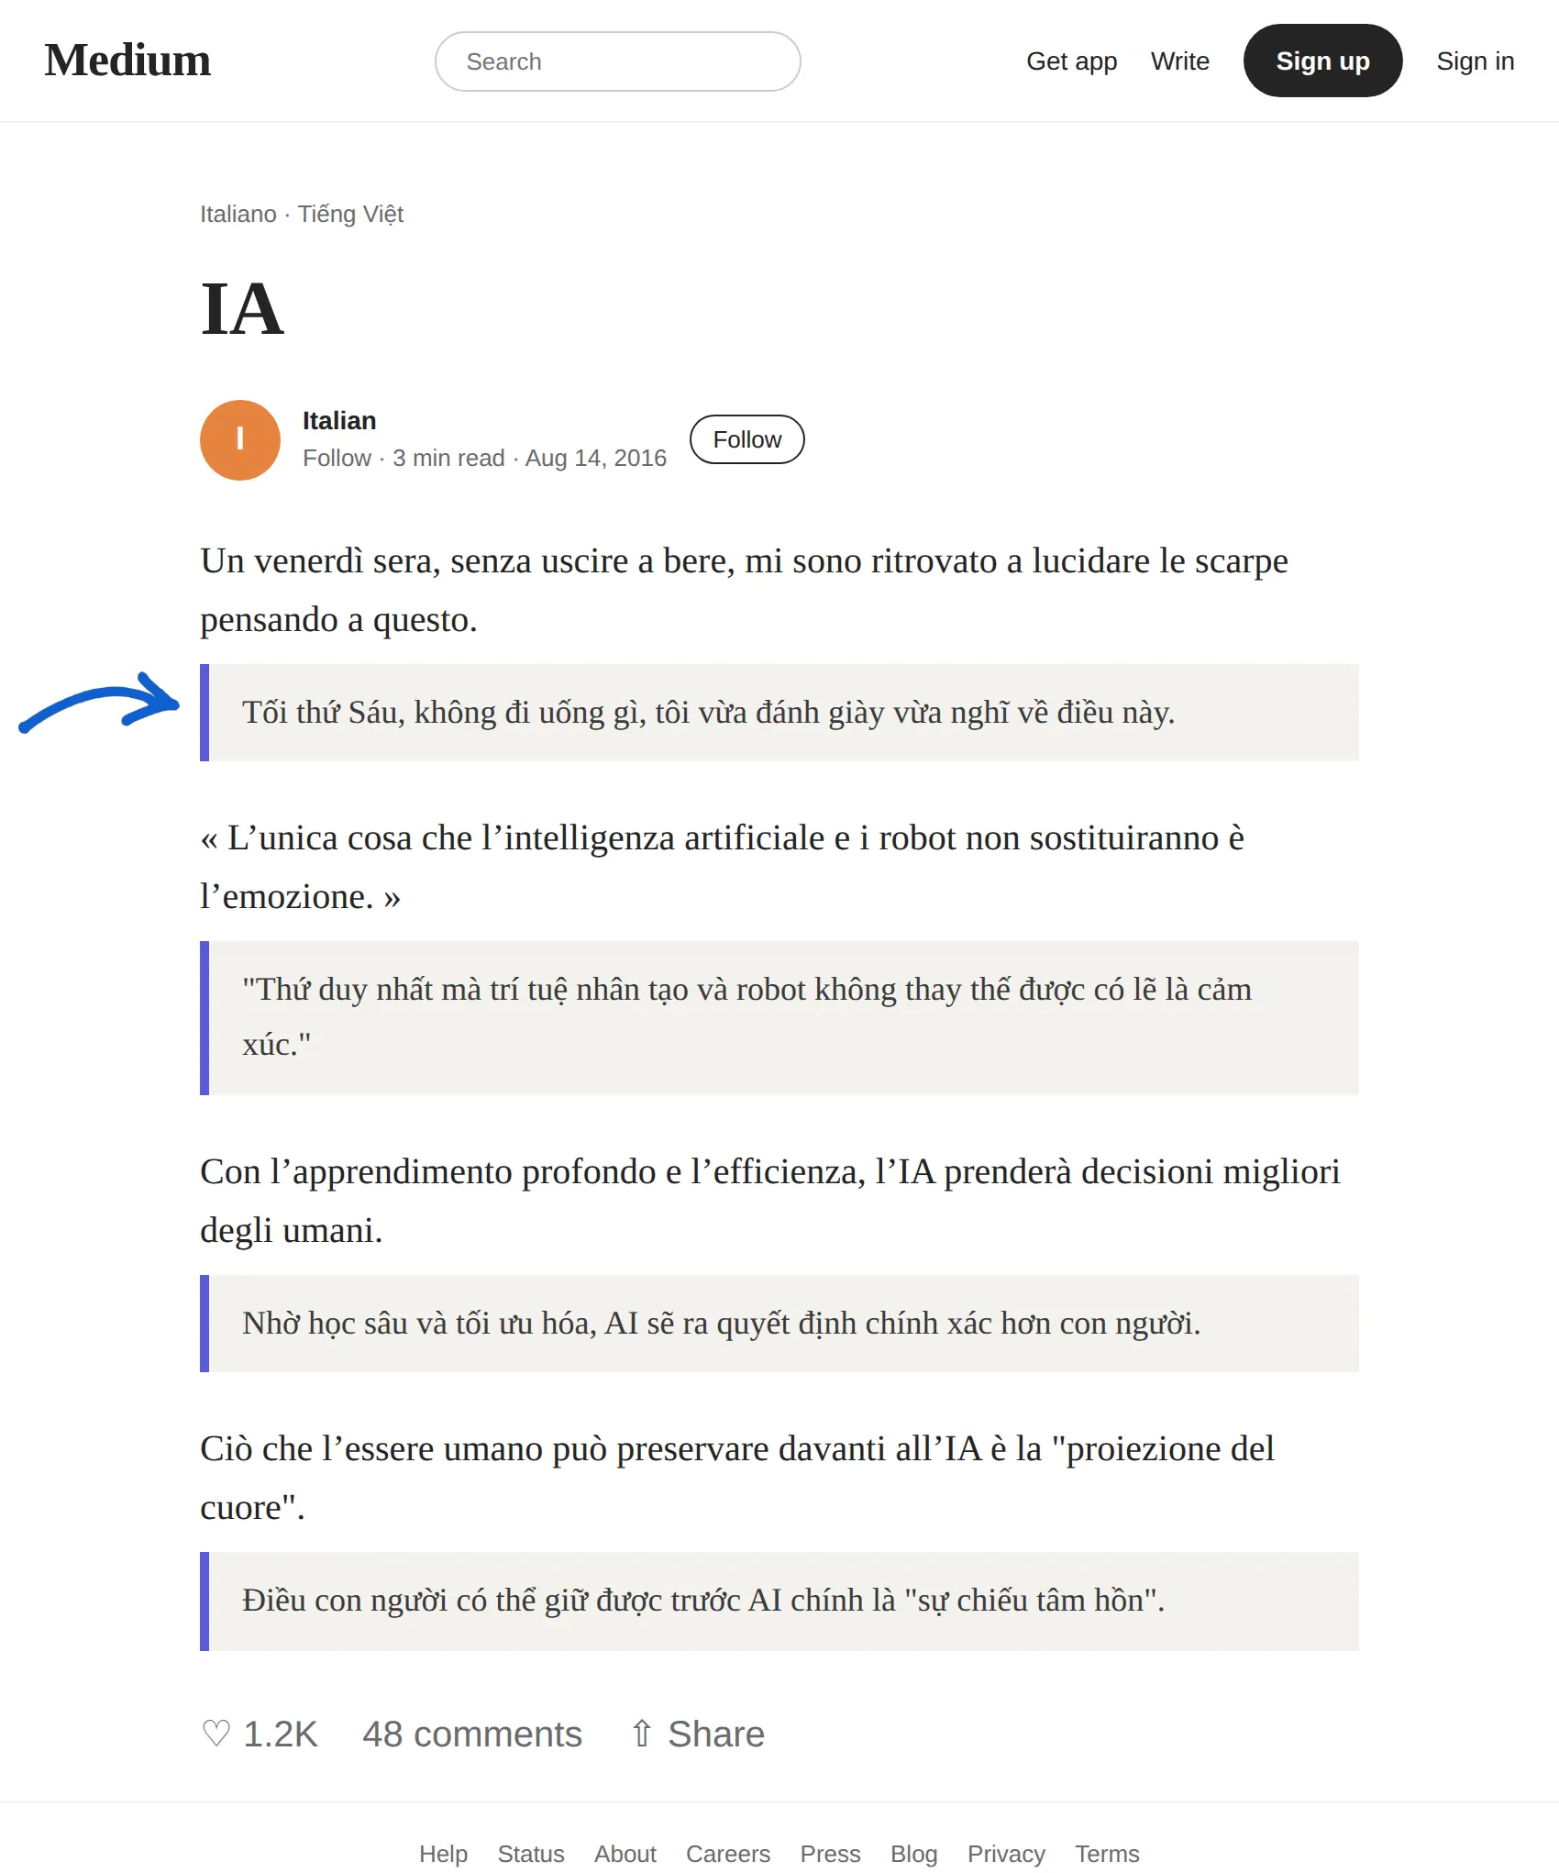Switch to the Italiano language link
The height and width of the screenshot is (1873, 1559).
point(238,214)
